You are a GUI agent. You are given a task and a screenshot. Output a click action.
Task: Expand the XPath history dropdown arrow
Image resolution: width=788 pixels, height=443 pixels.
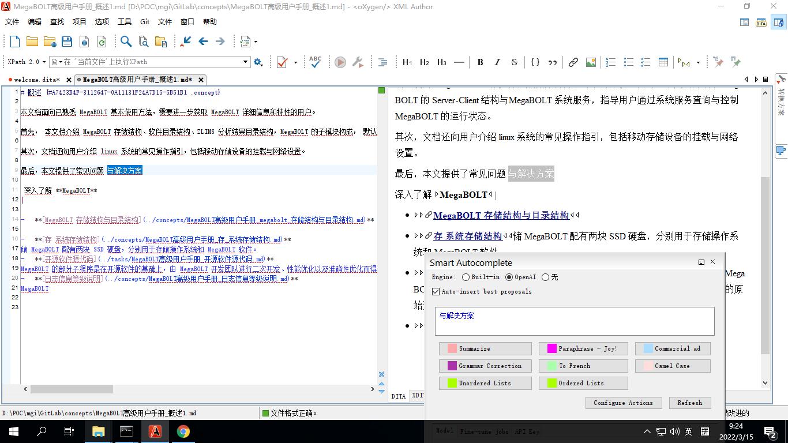point(245,62)
